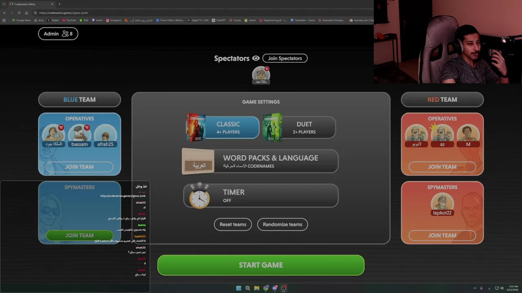Join Blue Team as spymaster
522x293 pixels.
(80, 235)
